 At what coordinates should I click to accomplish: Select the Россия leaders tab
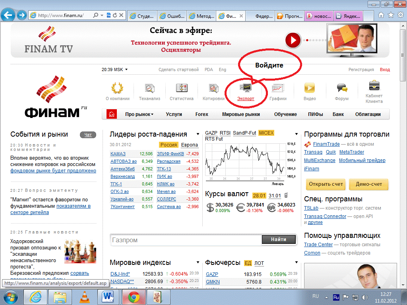(169, 145)
